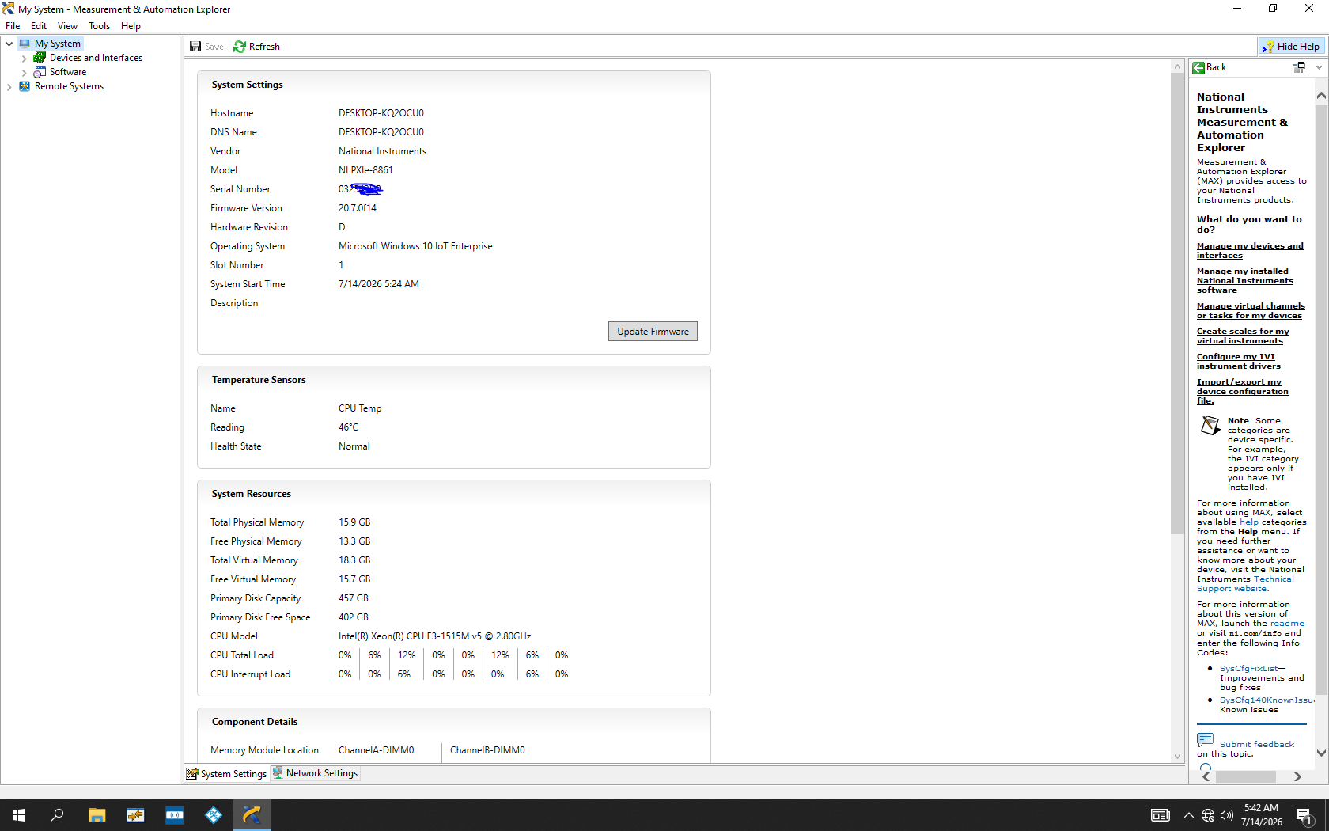Screen dimensions: 1329x831
Task: Go Back in help pane
Action: tap(1210, 67)
